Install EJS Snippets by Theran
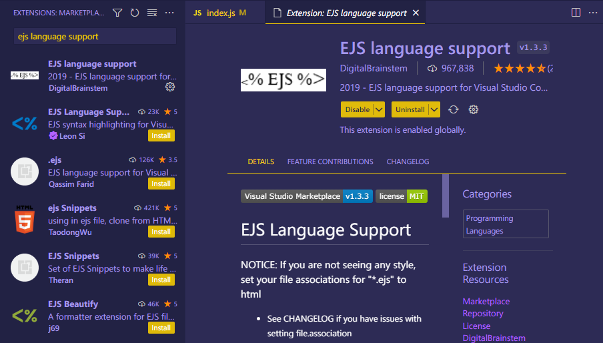Image resolution: width=603 pixels, height=343 pixels. click(x=161, y=280)
